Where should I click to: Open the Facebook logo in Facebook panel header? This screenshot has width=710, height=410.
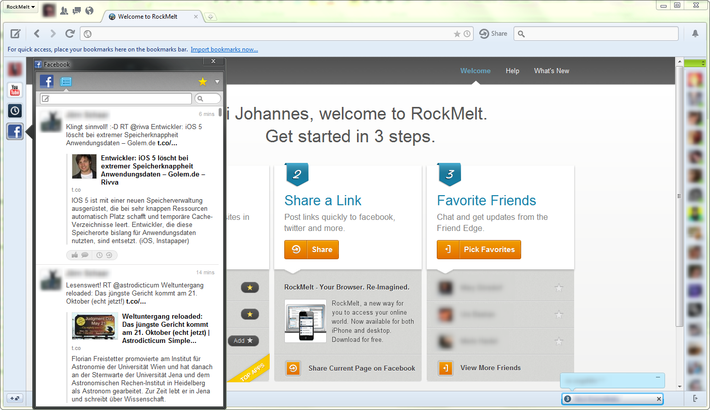[x=47, y=82]
